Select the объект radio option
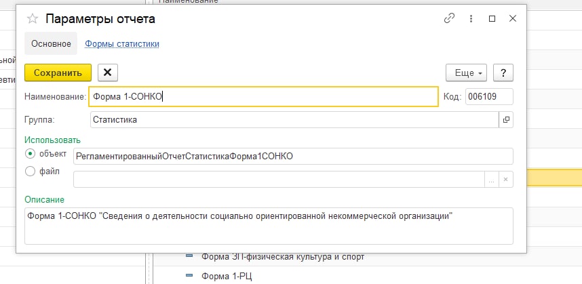This screenshot has height=284, width=582. 30,154
